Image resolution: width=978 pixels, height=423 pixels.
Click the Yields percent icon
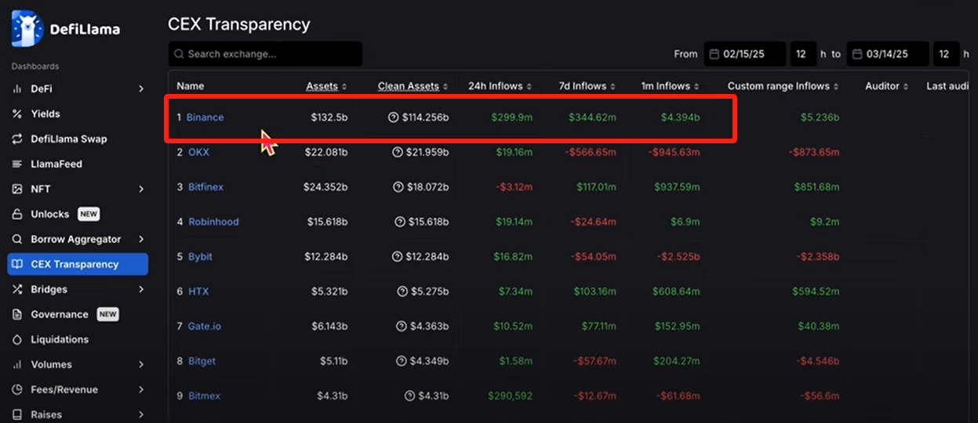click(x=17, y=114)
